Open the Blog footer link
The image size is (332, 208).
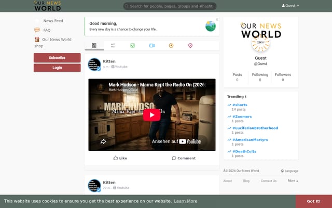[246, 181]
